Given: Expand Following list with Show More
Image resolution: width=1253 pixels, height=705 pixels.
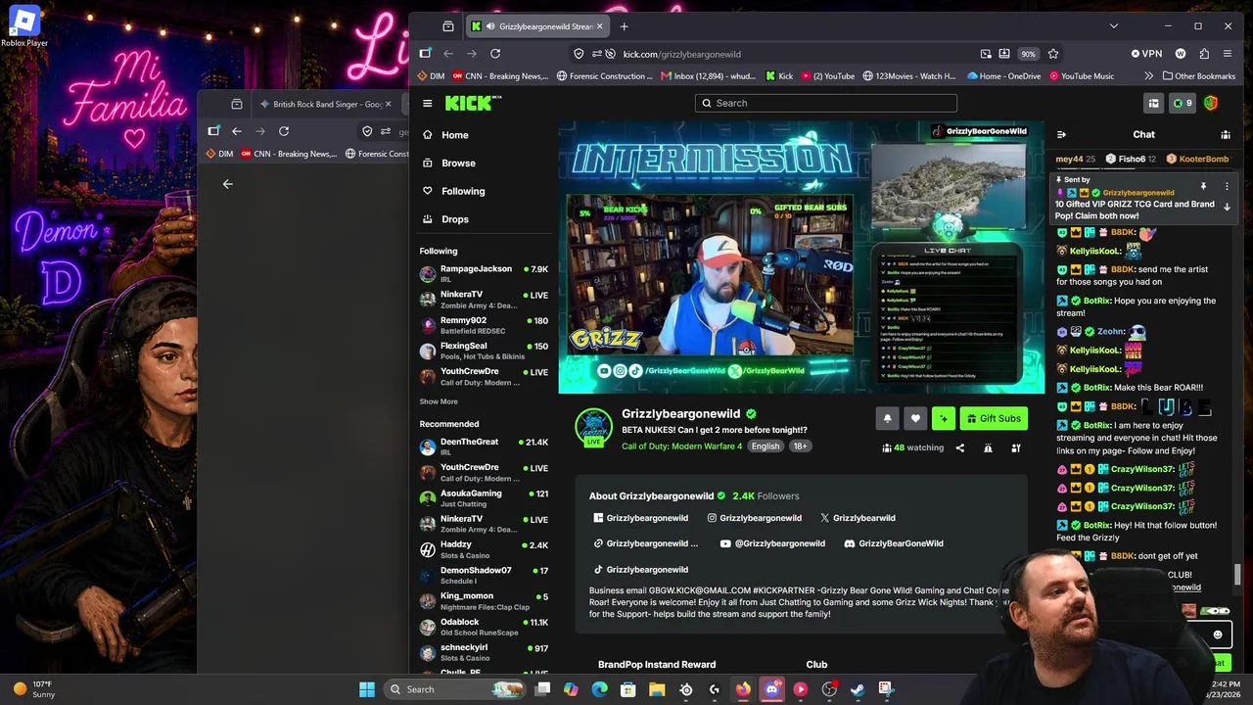Looking at the screenshot, I should pos(439,401).
